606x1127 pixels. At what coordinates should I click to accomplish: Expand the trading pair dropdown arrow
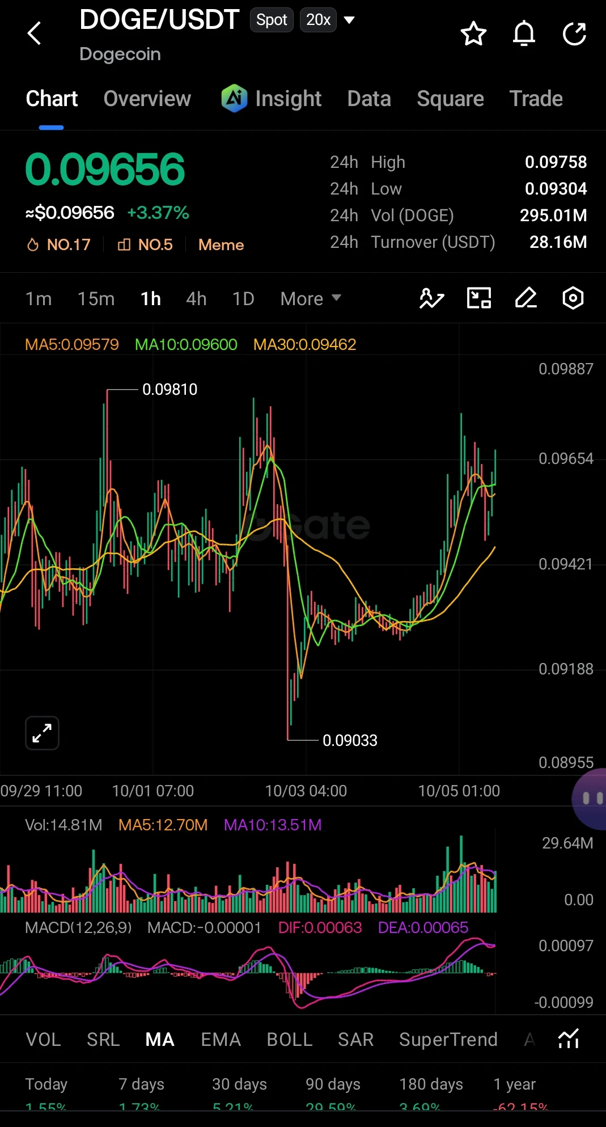click(x=349, y=20)
